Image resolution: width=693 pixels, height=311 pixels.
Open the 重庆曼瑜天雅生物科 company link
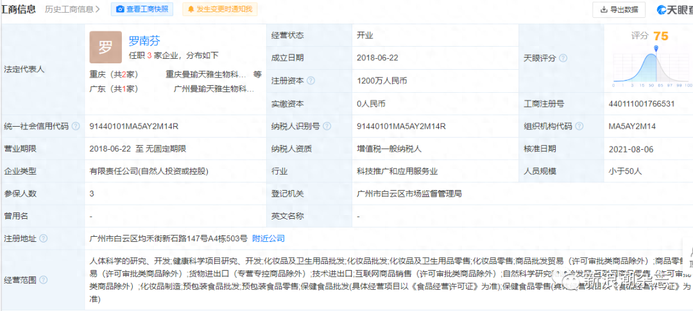205,74
